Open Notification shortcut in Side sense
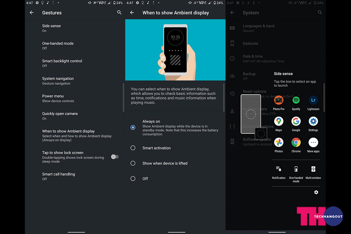 pos(278,172)
